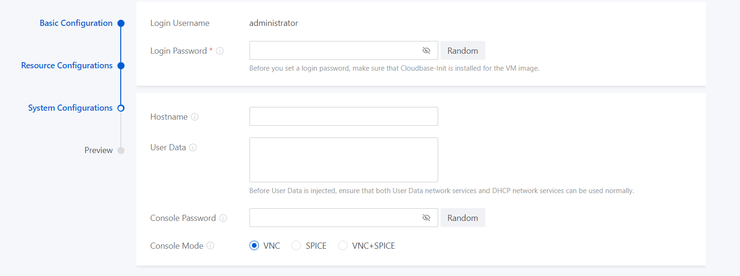Click the User Data info icon
This screenshot has width=740, height=276.
(193, 147)
